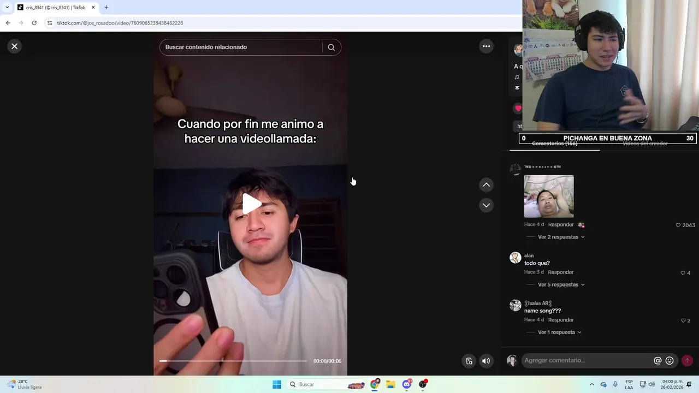Viewport: 699px width, 393px height.
Task: Click the red post comment arrow button
Action: [x=687, y=360]
